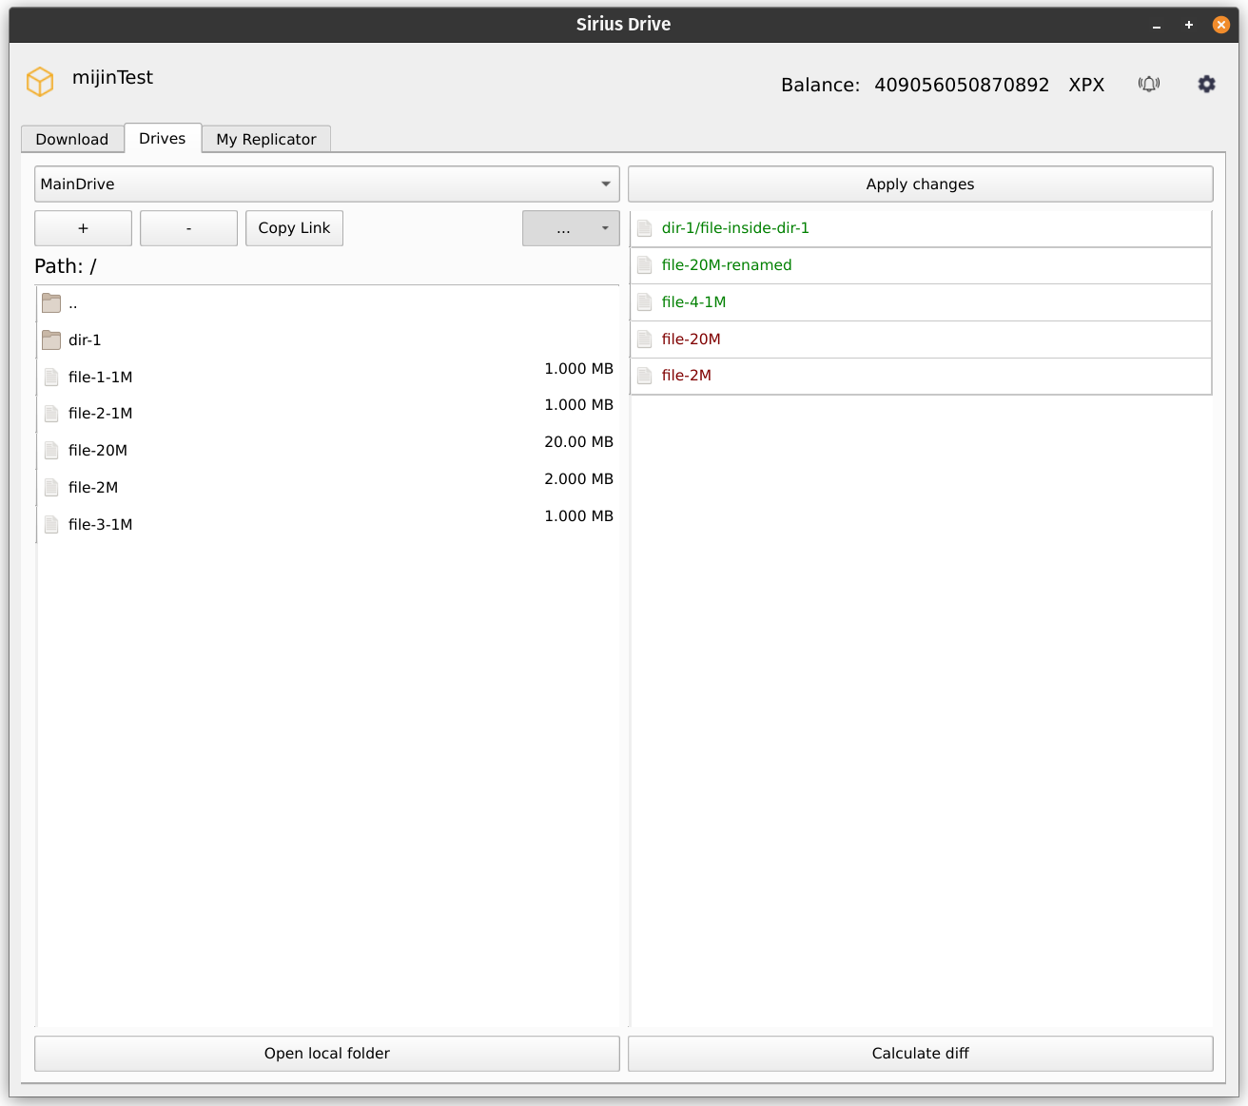
Task: Click folder icon of dir-1
Action: 51,340
